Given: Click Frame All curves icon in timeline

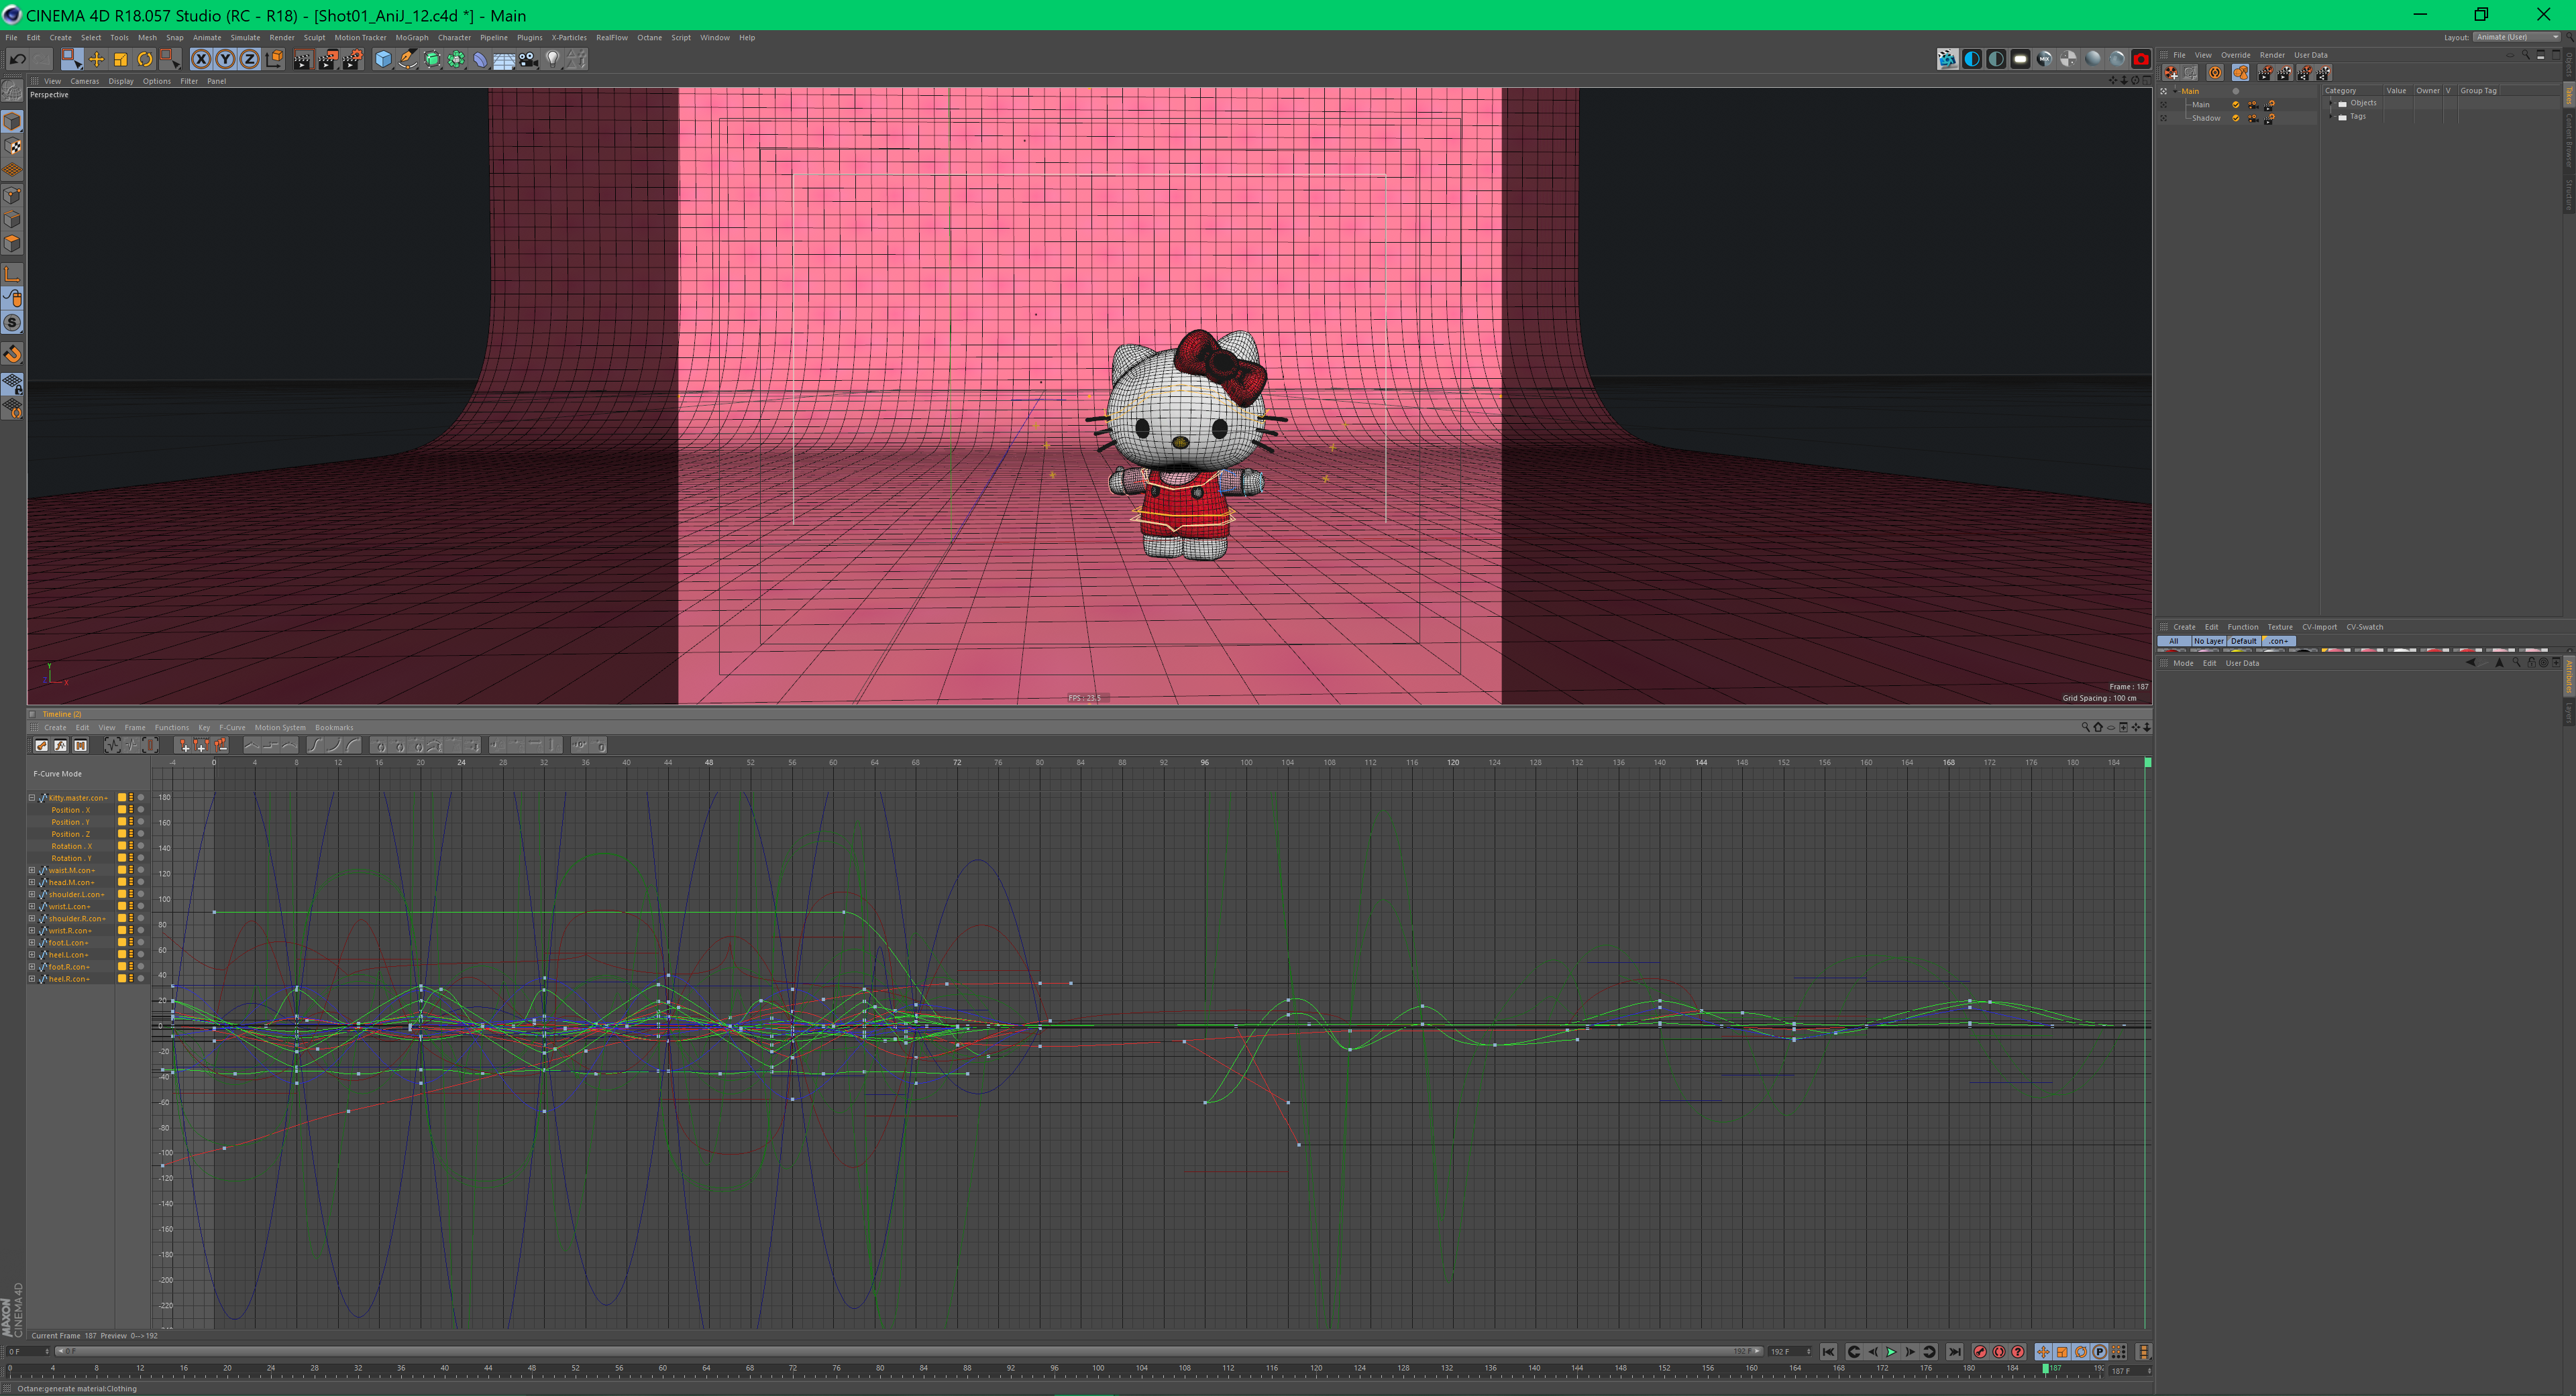Looking at the screenshot, I should pyautogui.click(x=113, y=746).
